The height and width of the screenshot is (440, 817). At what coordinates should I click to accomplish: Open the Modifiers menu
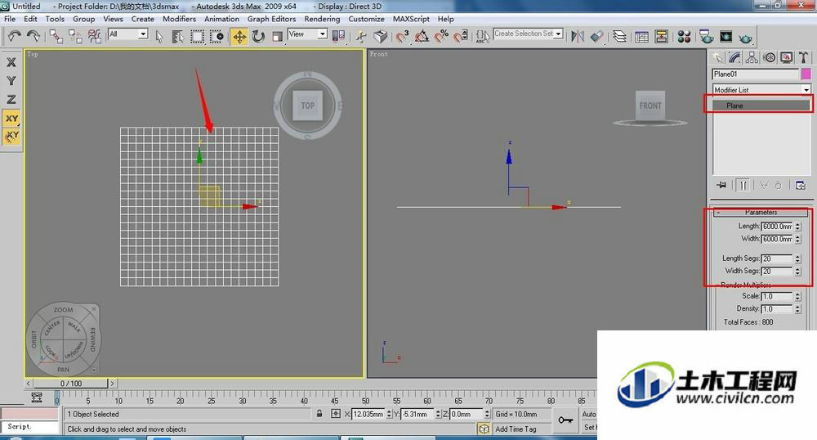coord(179,19)
